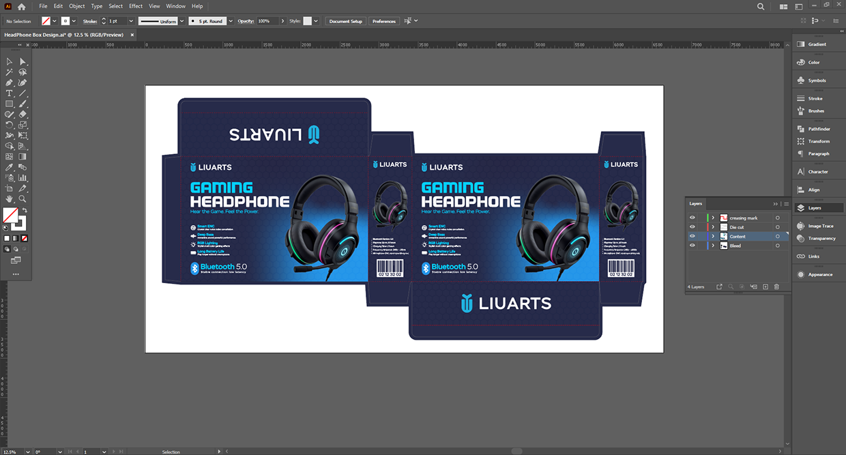Image resolution: width=846 pixels, height=455 pixels.
Task: Select the Type tool
Action: coord(9,93)
